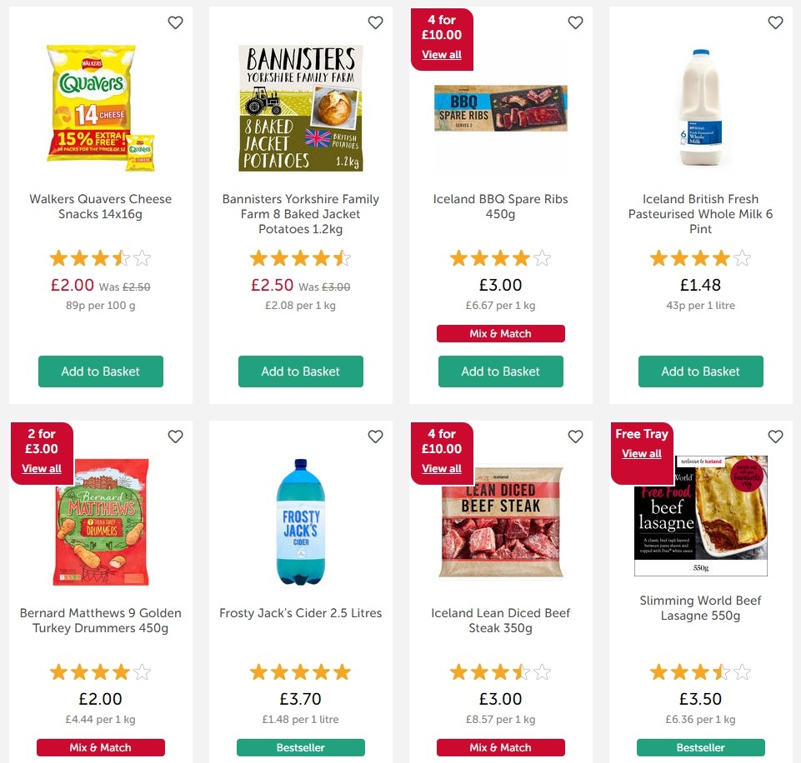Favourite the Whole Milk 6 Pint

[775, 22]
